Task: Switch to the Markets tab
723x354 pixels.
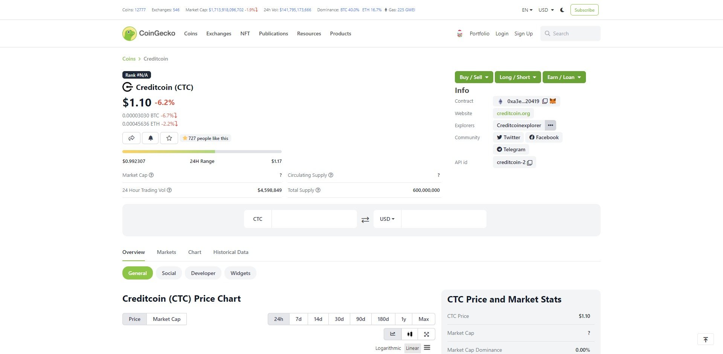Action: pyautogui.click(x=166, y=252)
